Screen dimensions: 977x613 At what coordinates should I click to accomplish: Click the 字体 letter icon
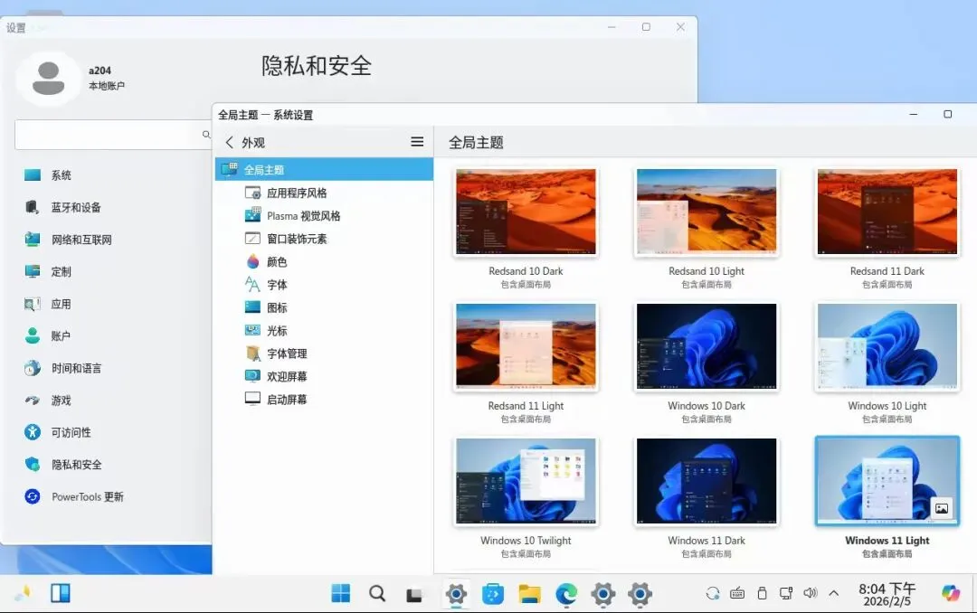pos(252,285)
